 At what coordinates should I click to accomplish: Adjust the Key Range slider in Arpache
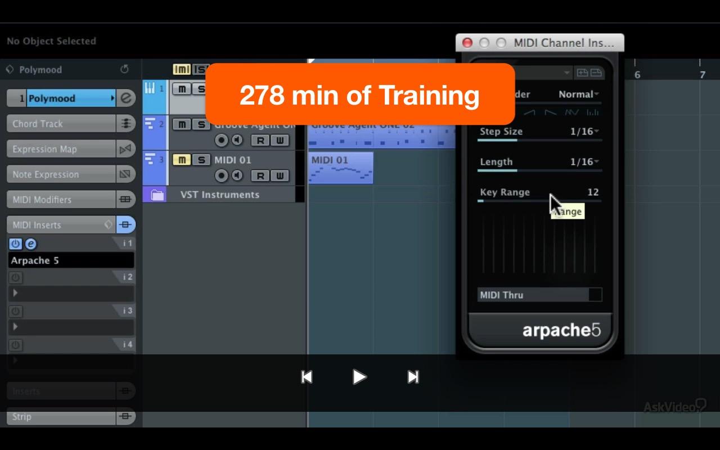point(539,200)
